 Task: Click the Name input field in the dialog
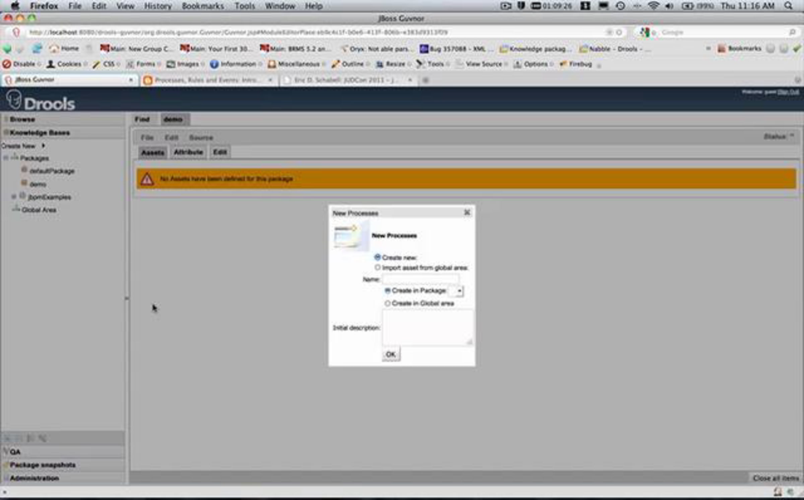point(420,279)
